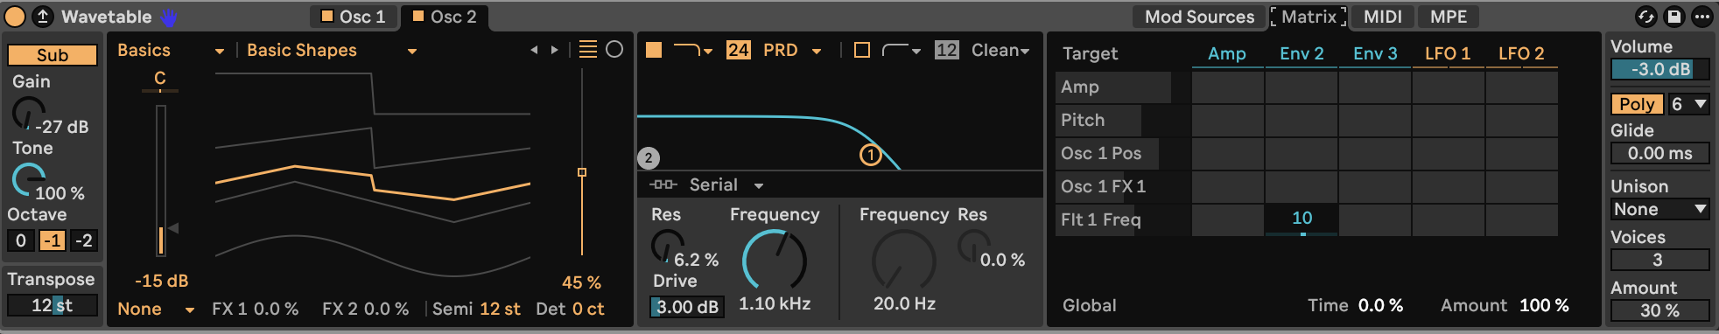This screenshot has width=1719, height=334.
Task: Click the LFO 2 column header
Action: (1521, 53)
